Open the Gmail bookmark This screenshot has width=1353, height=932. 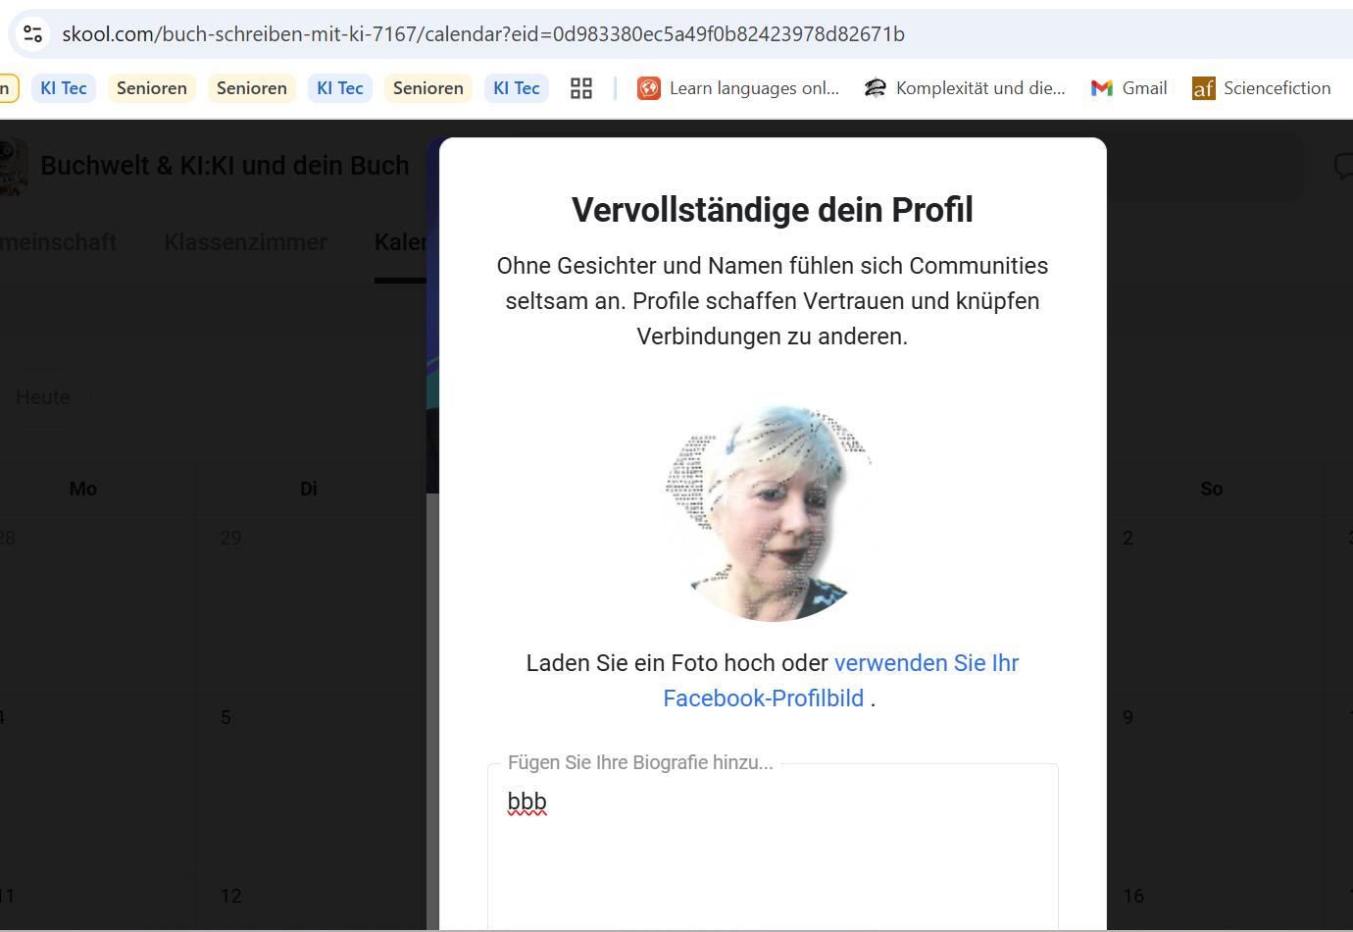click(x=1128, y=88)
